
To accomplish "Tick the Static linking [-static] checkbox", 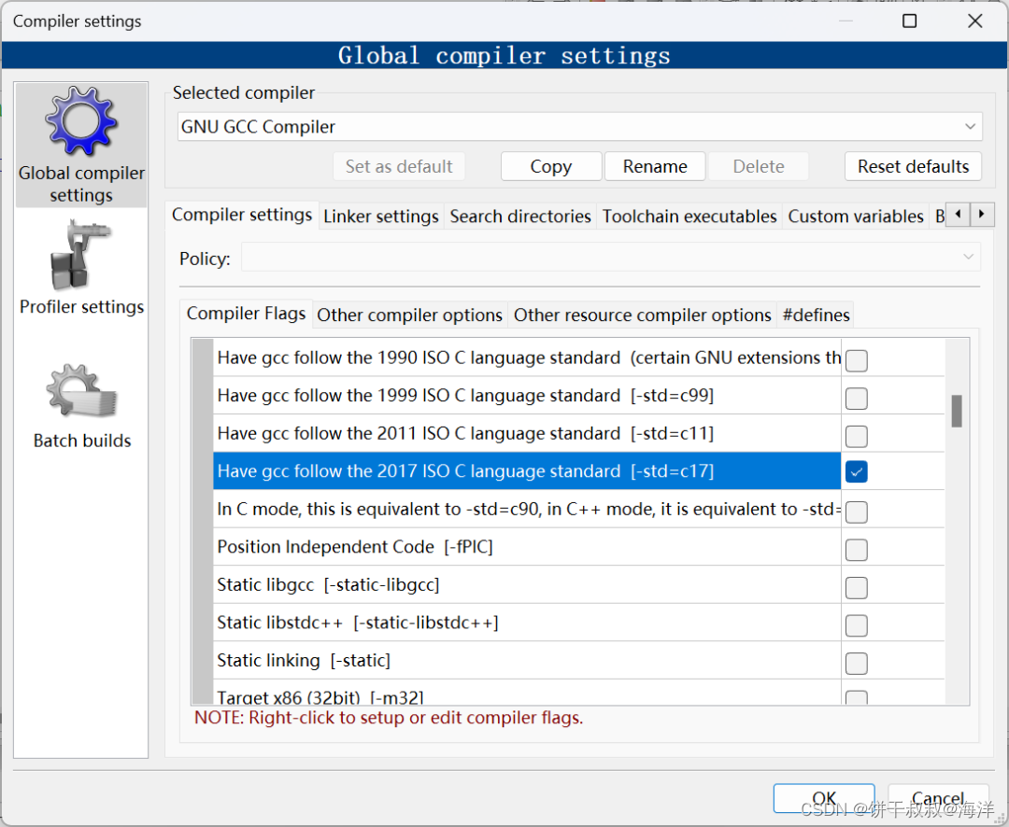I will (856, 663).
